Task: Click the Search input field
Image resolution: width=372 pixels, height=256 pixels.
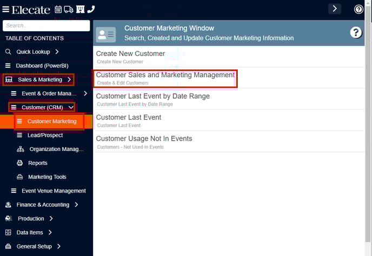Action: (x=46, y=25)
